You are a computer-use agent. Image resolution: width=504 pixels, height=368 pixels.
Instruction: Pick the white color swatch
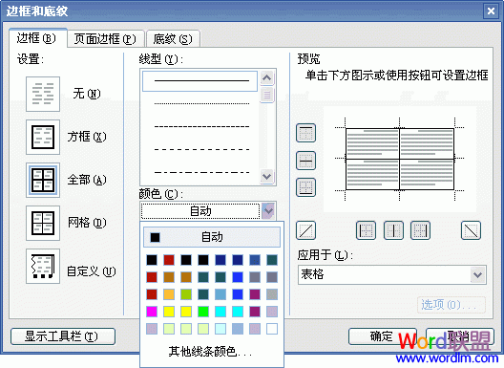(x=272, y=329)
